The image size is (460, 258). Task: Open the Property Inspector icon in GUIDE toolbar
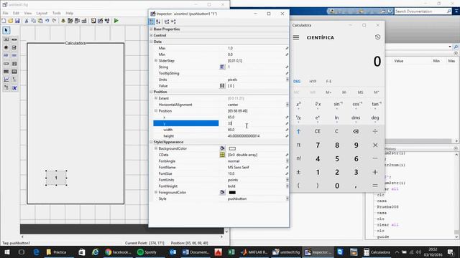(x=101, y=21)
